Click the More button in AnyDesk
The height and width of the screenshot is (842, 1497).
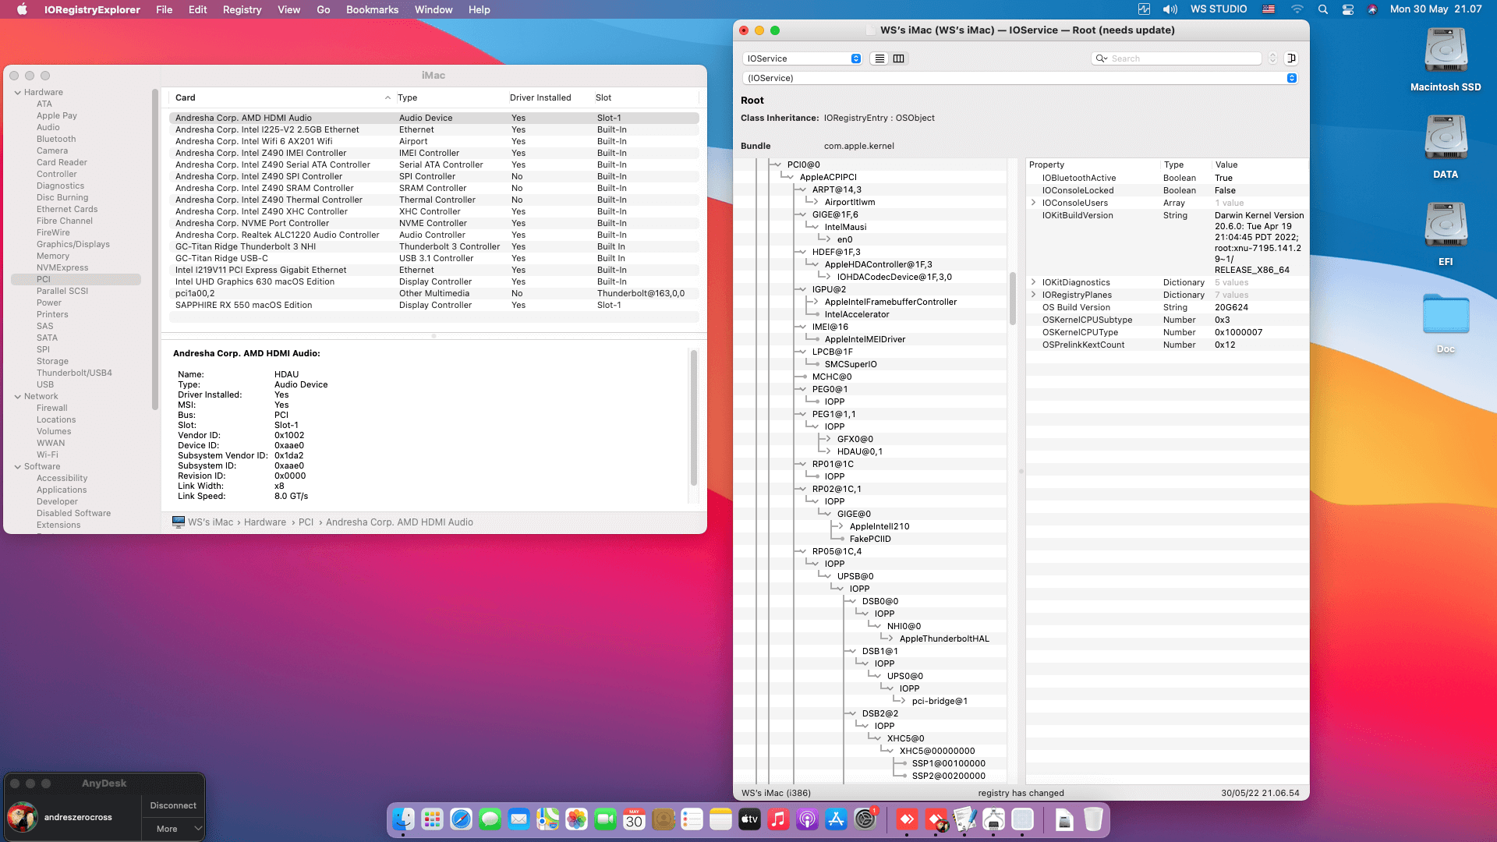[x=167, y=829]
